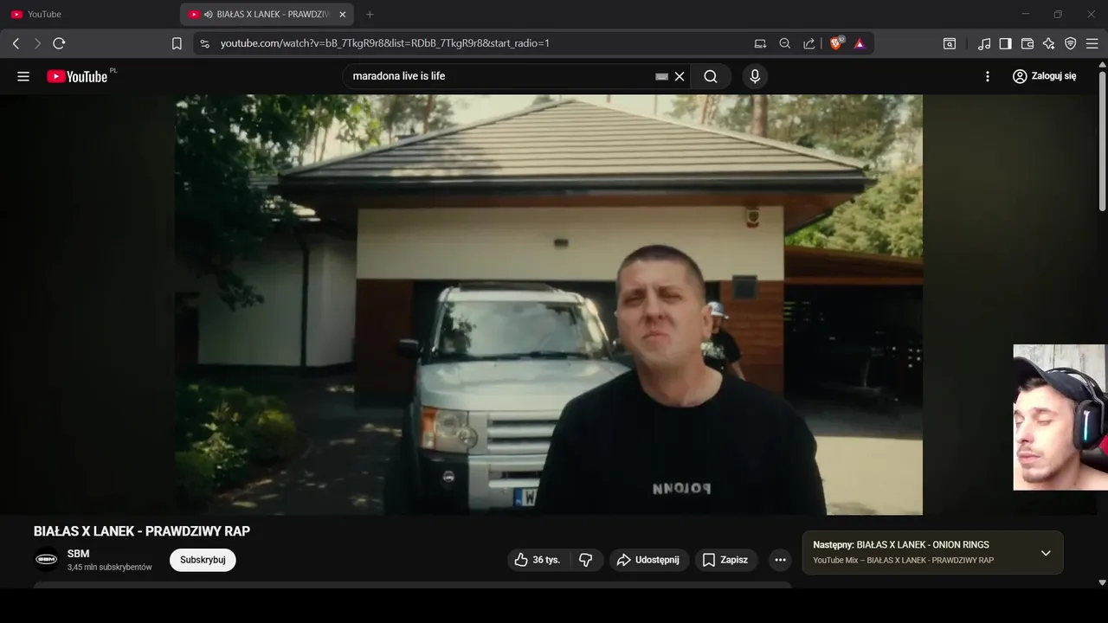
Task: Open YouTube settings three-dot menu
Action: click(x=988, y=76)
